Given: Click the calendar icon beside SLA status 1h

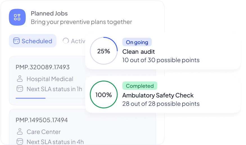Looking at the screenshot, I should click(x=20, y=89).
